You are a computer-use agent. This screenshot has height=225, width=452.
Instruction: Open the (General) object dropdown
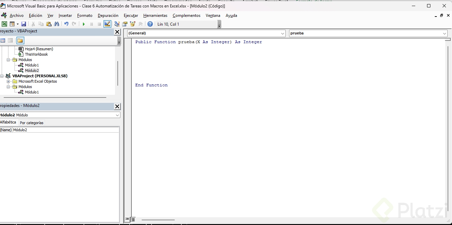[x=283, y=33]
